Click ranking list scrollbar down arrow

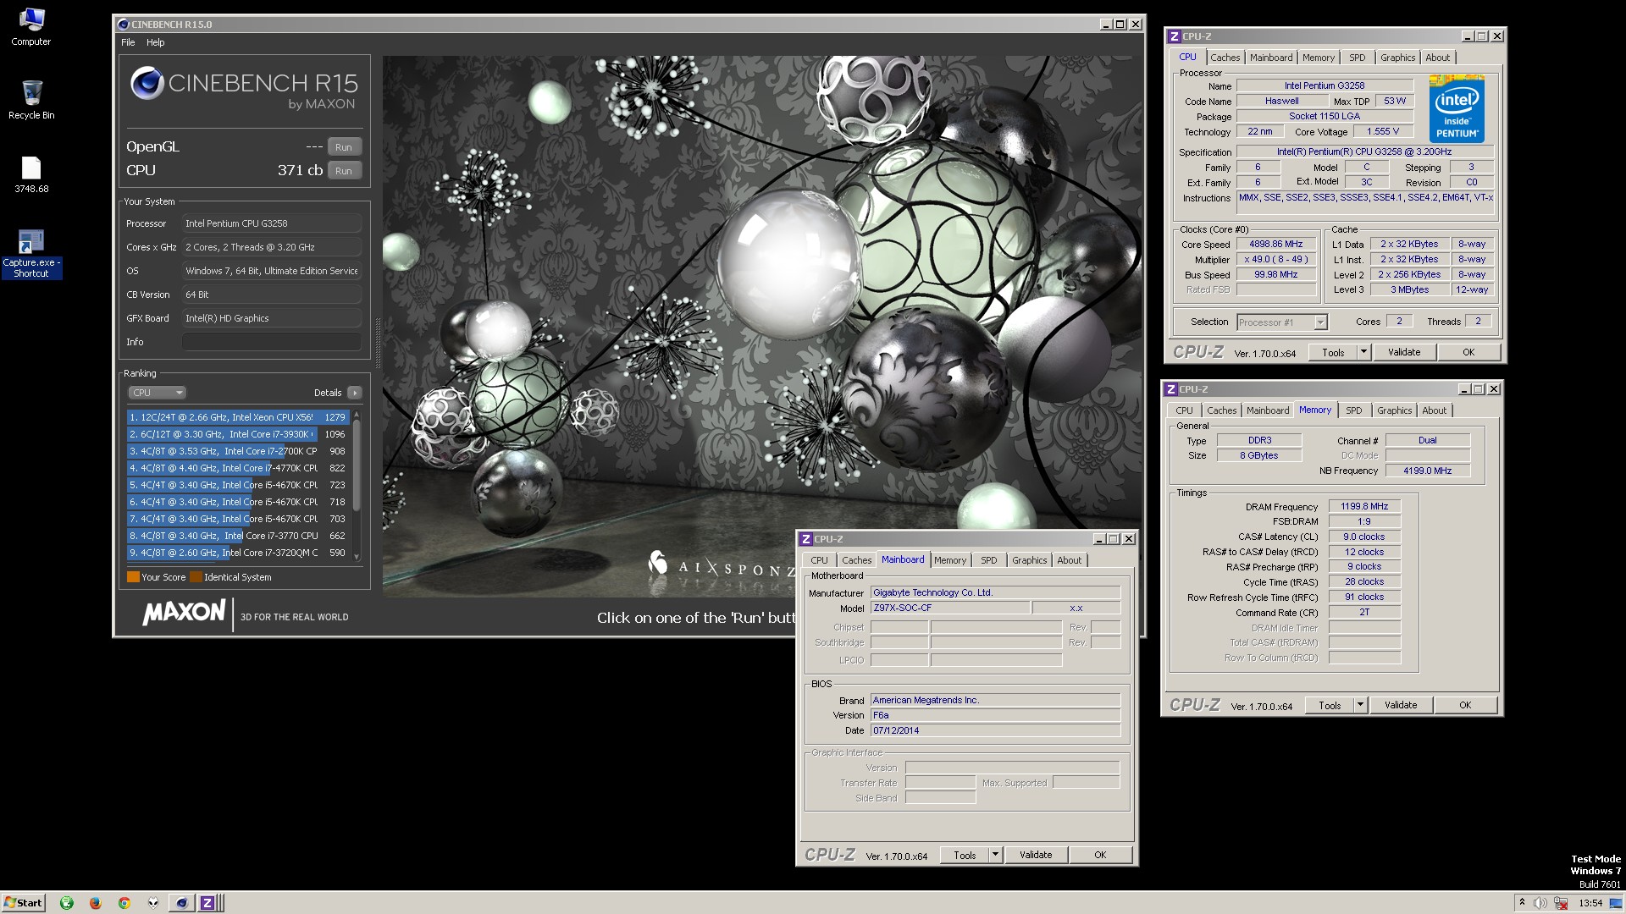(357, 557)
